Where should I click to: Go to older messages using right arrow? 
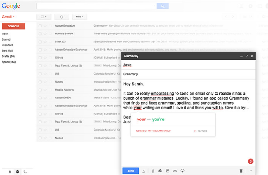pyautogui.click(x=233, y=17)
